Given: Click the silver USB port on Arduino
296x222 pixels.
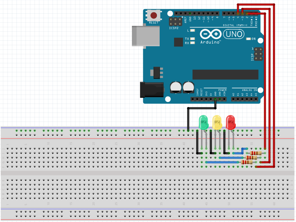Looking at the screenshot, I should click(146, 36).
